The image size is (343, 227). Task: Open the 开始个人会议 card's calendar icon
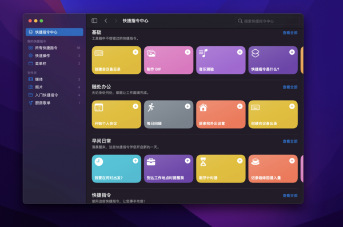(99, 107)
